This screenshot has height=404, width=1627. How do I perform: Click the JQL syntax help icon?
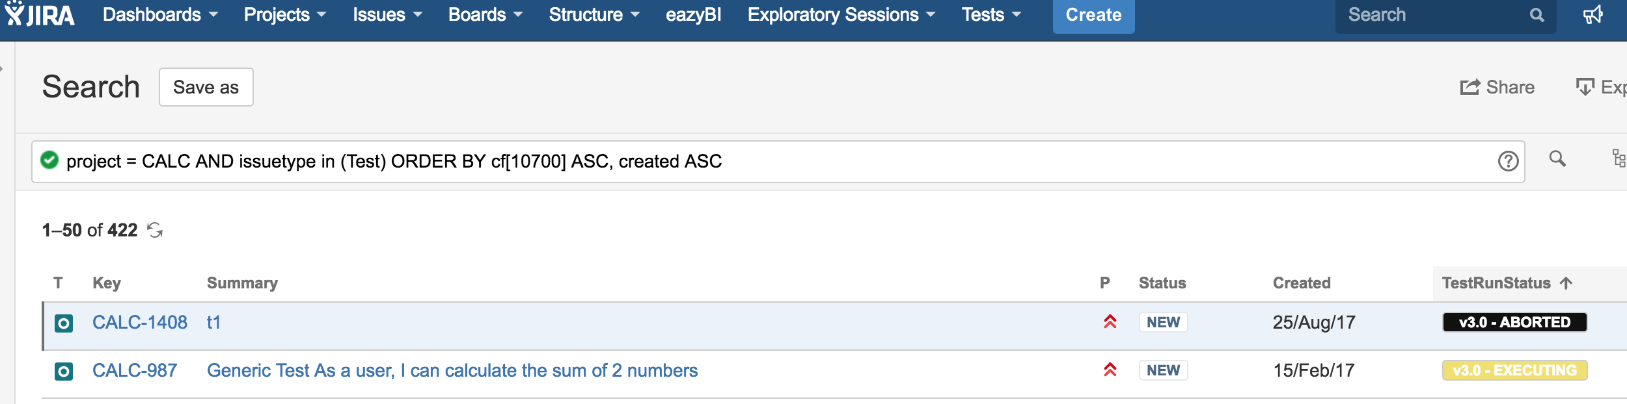click(1508, 161)
